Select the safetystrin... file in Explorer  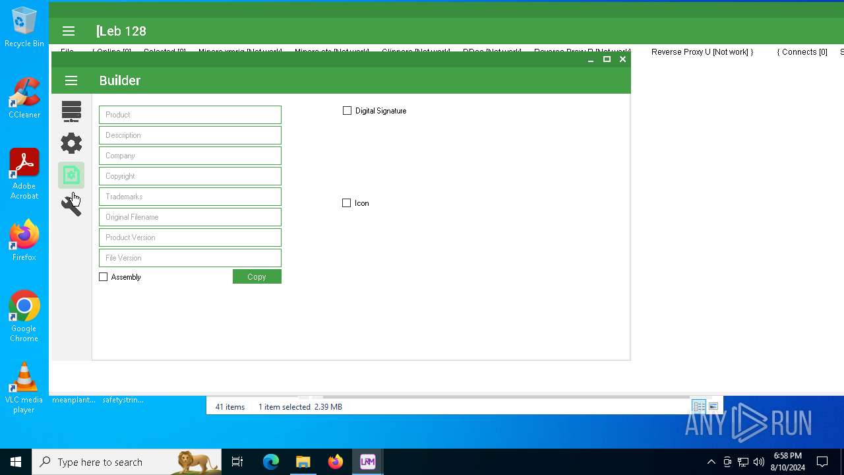point(123,400)
